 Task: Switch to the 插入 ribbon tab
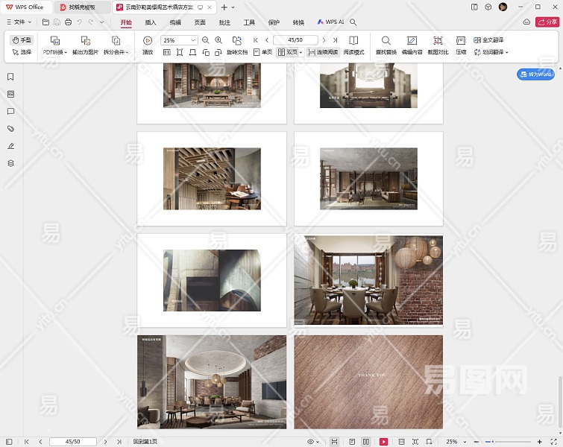click(151, 22)
